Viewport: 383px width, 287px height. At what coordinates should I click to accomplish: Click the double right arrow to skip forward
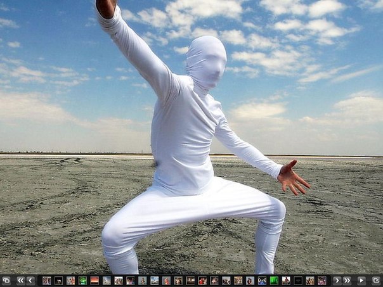point(347,280)
